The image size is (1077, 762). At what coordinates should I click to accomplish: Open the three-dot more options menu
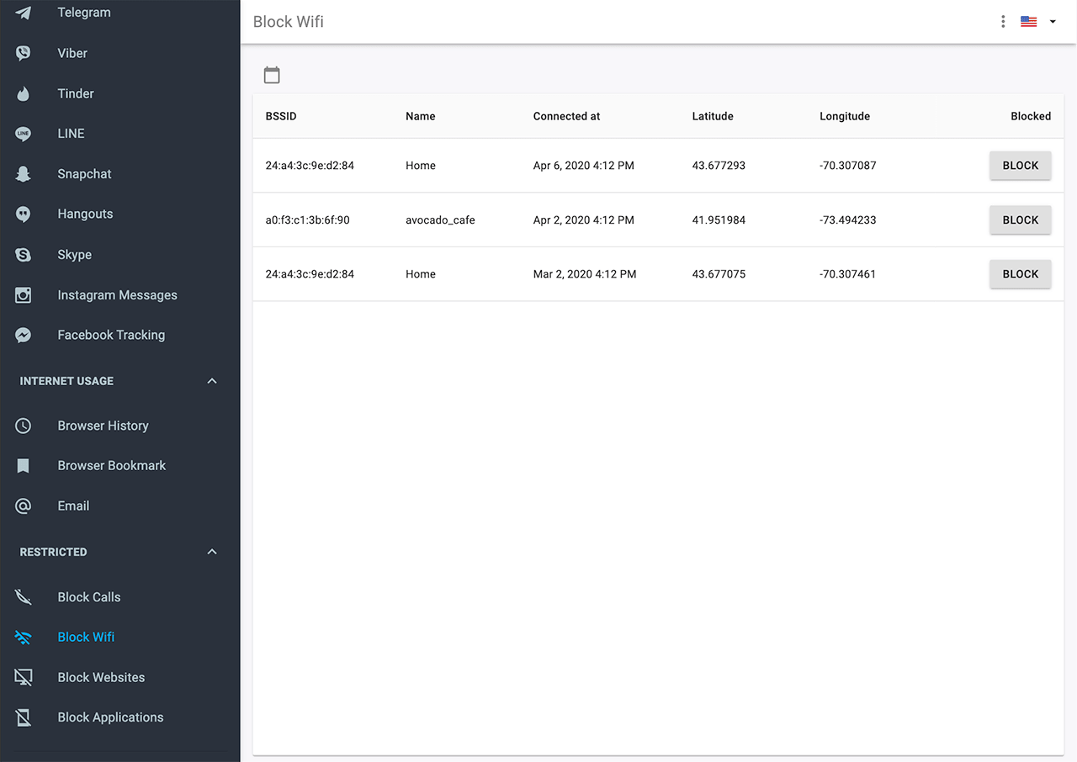[1002, 22]
